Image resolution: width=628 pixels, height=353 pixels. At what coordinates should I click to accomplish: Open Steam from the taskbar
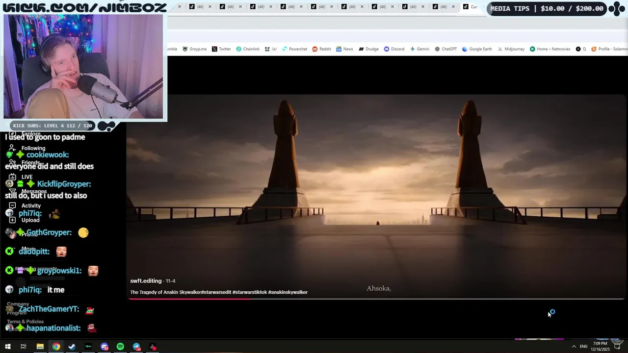point(72,347)
